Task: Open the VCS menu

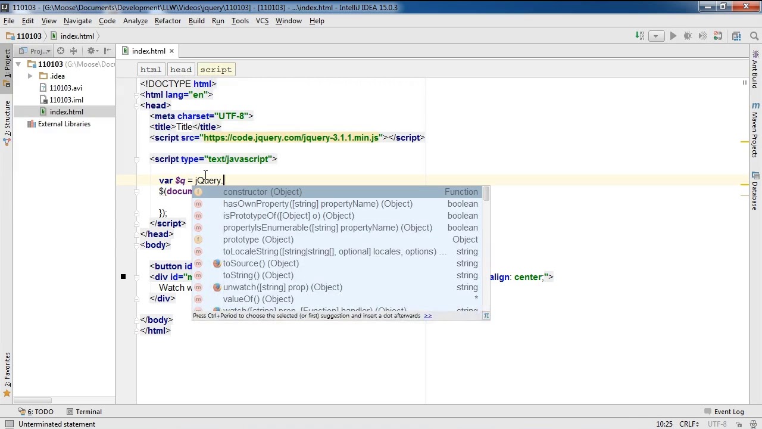Action: click(x=262, y=21)
